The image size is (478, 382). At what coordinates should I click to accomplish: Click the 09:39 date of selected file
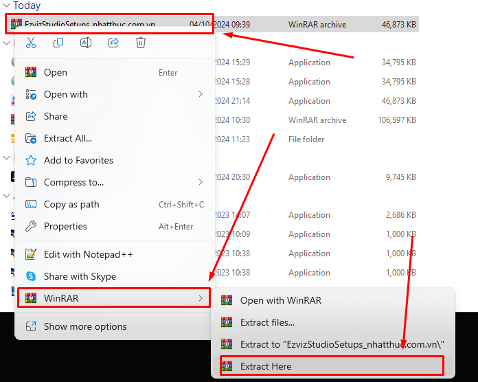[x=220, y=24]
